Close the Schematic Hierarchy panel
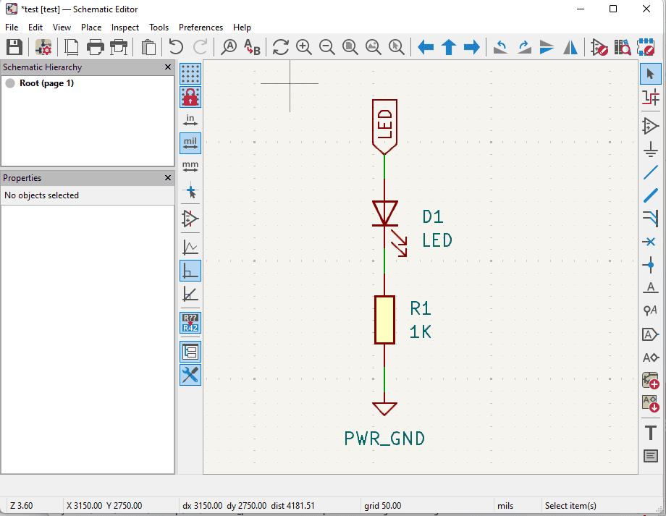The height and width of the screenshot is (516, 666). pyautogui.click(x=168, y=67)
